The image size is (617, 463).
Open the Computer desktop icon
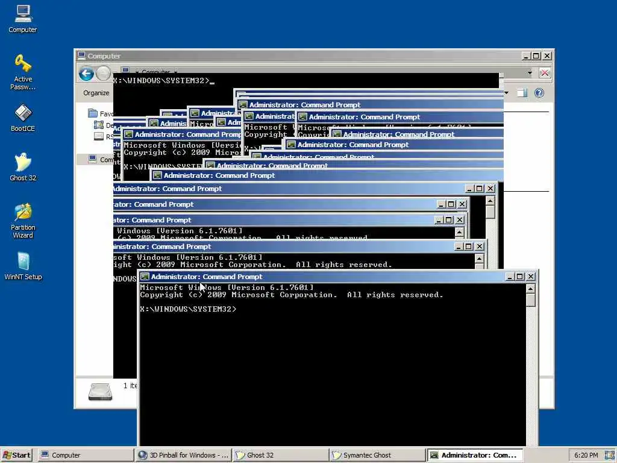(x=23, y=19)
